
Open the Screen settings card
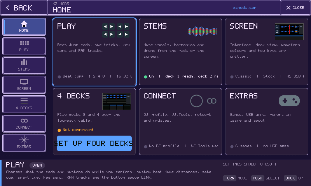267,52
